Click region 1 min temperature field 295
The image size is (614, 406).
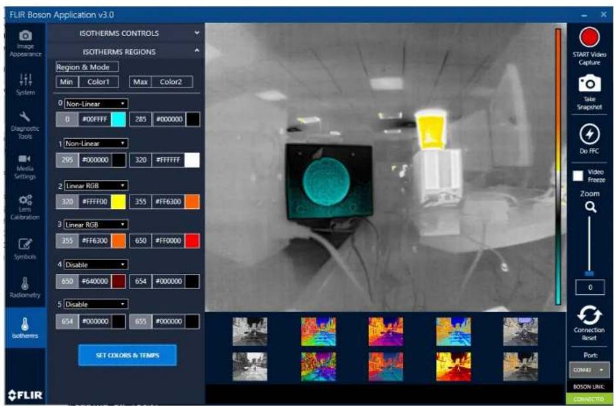click(x=67, y=160)
